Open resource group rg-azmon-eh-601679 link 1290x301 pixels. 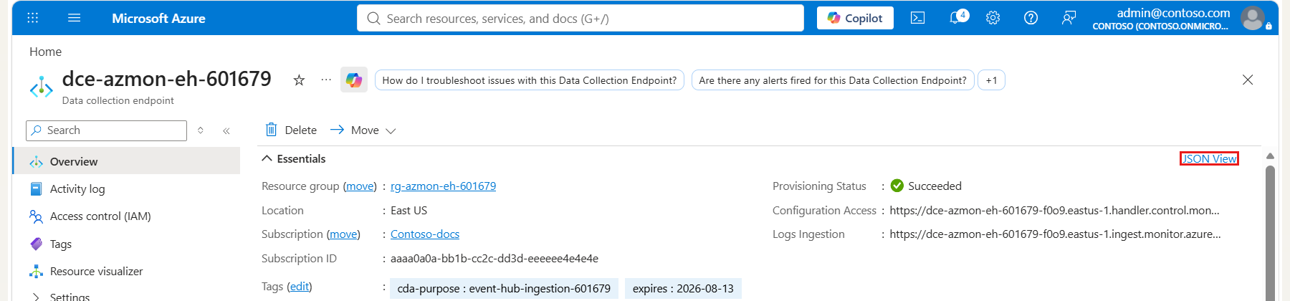pyautogui.click(x=443, y=186)
